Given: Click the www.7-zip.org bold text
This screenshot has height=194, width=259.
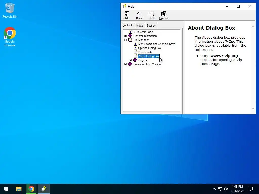Looking at the screenshot, I should (x=224, y=56).
